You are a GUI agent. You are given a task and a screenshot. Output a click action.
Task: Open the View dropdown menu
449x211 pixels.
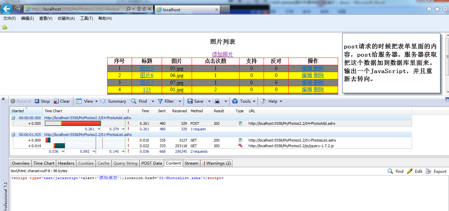point(87,101)
